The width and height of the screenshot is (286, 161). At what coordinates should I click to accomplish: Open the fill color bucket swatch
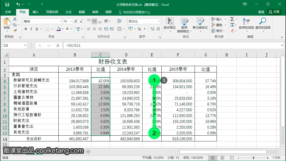tap(59, 29)
